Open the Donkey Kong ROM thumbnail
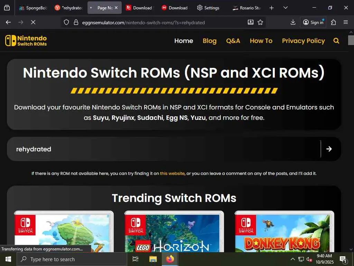Viewport: 354px width, 266px height. tap(285, 232)
